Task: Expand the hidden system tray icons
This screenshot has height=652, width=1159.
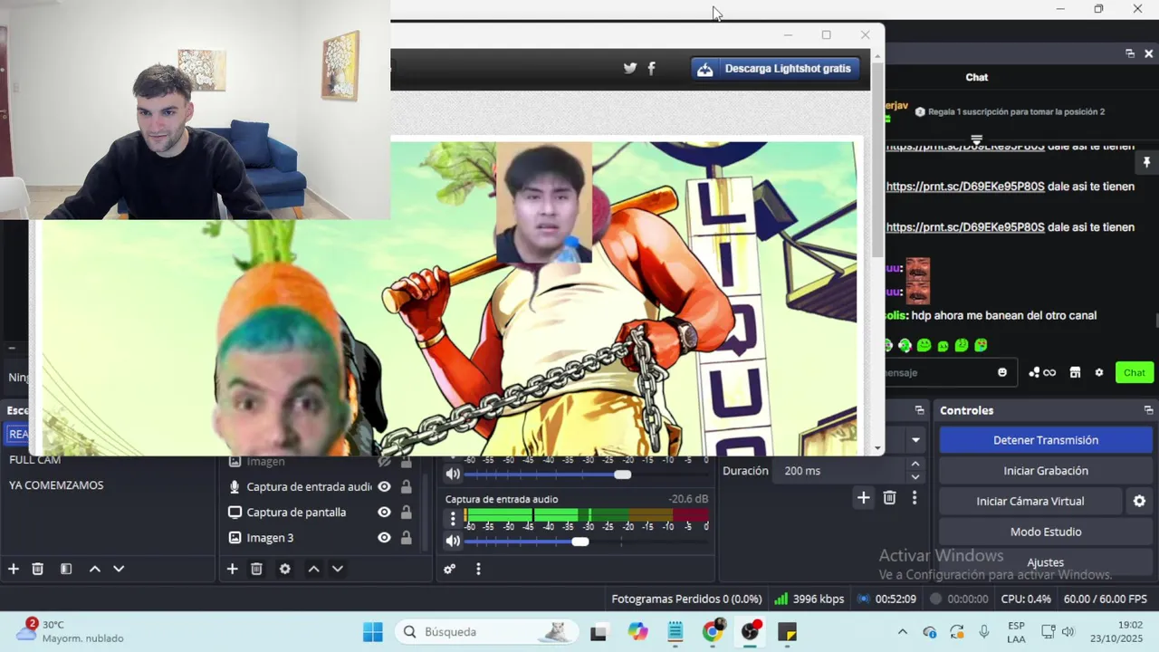Action: coord(902,632)
